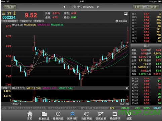
Task: Expand the 不复权 adjustment dropdown
Action: (x=39, y=21)
